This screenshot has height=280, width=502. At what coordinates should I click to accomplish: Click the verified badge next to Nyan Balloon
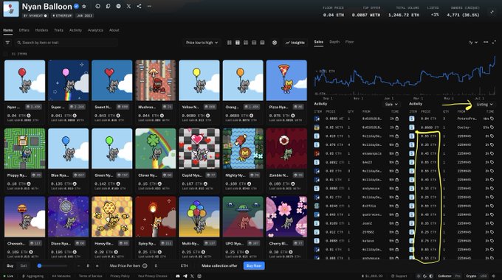[x=76, y=6]
